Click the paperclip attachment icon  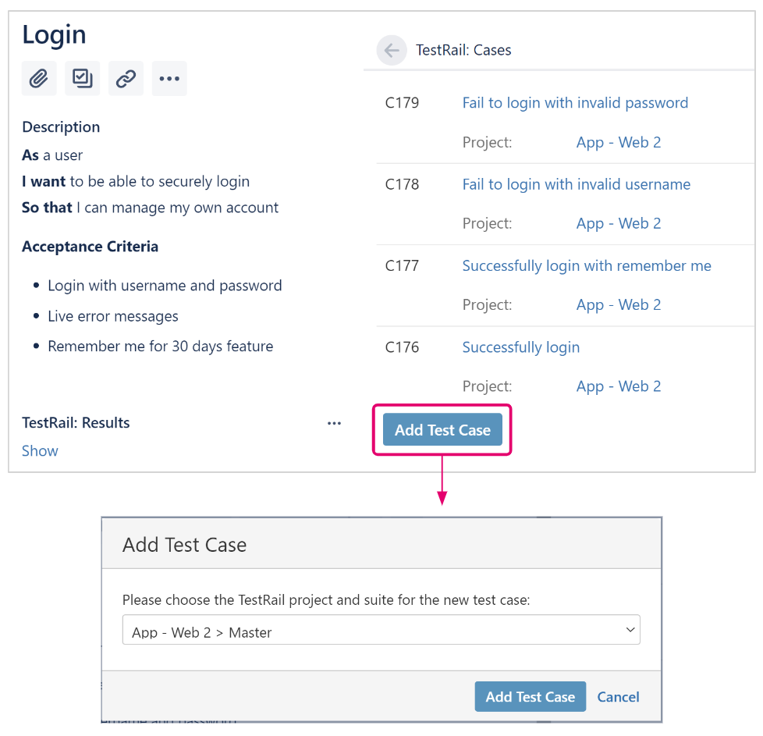pyautogui.click(x=39, y=78)
